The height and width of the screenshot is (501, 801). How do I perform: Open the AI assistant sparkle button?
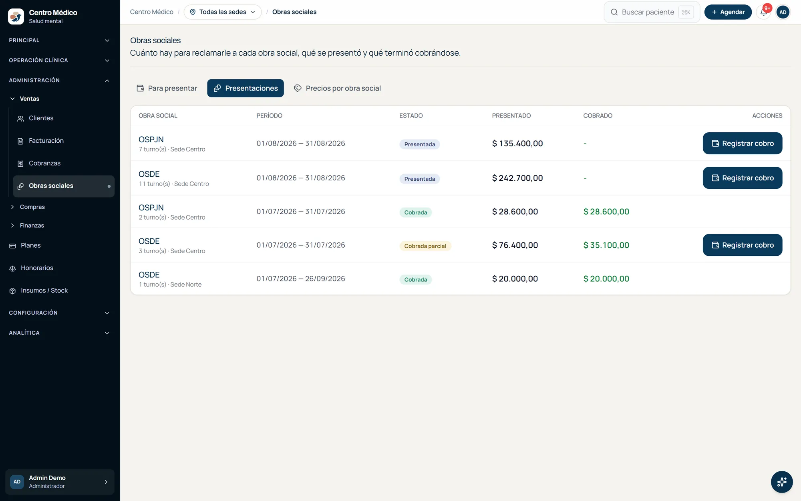(782, 482)
